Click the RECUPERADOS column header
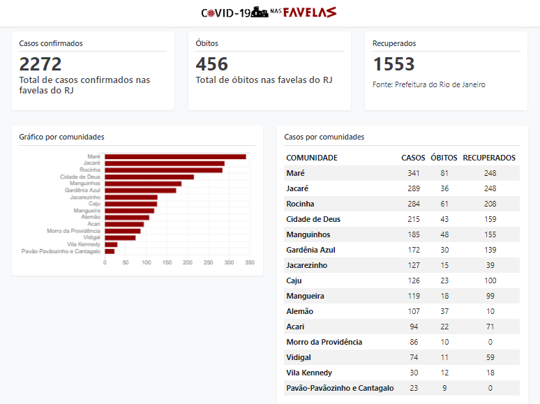 [489, 158]
